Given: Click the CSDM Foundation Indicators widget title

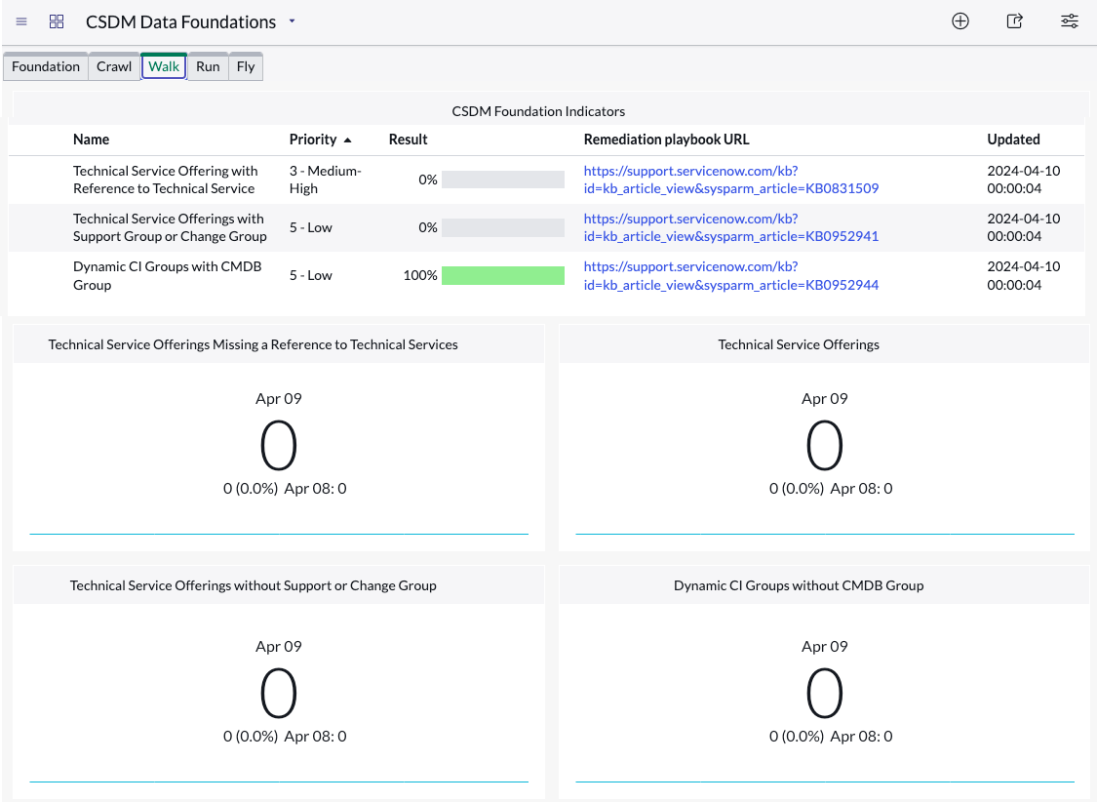Looking at the screenshot, I should [538, 111].
